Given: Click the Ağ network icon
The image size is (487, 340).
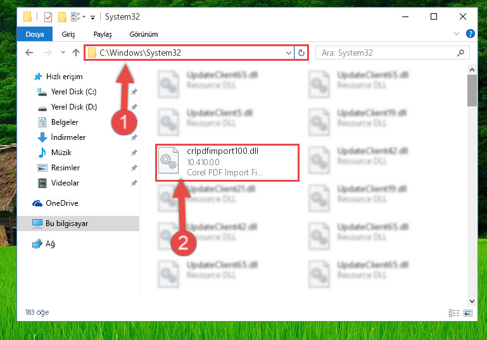Looking at the screenshot, I should 37,244.
